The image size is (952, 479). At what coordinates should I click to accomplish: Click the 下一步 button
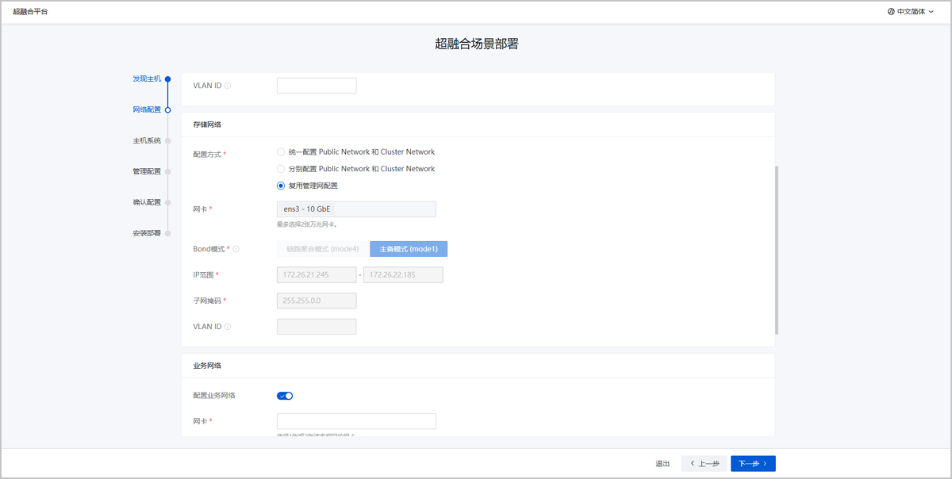pos(752,464)
